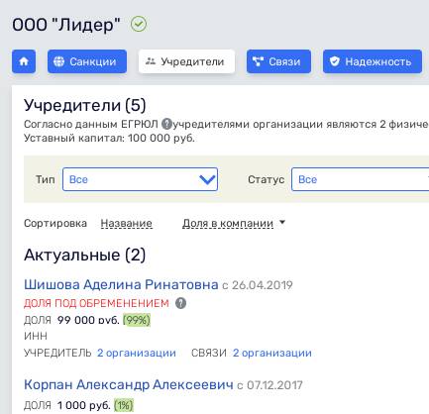429x414 pixels.
Task: Click the home icon button
Action: [x=24, y=61]
